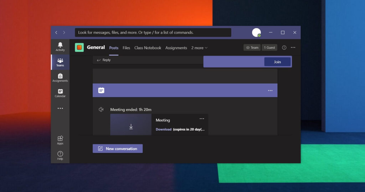Open ellipsis menu on Meeting recording card
This screenshot has height=192, width=365.
tap(202, 118)
